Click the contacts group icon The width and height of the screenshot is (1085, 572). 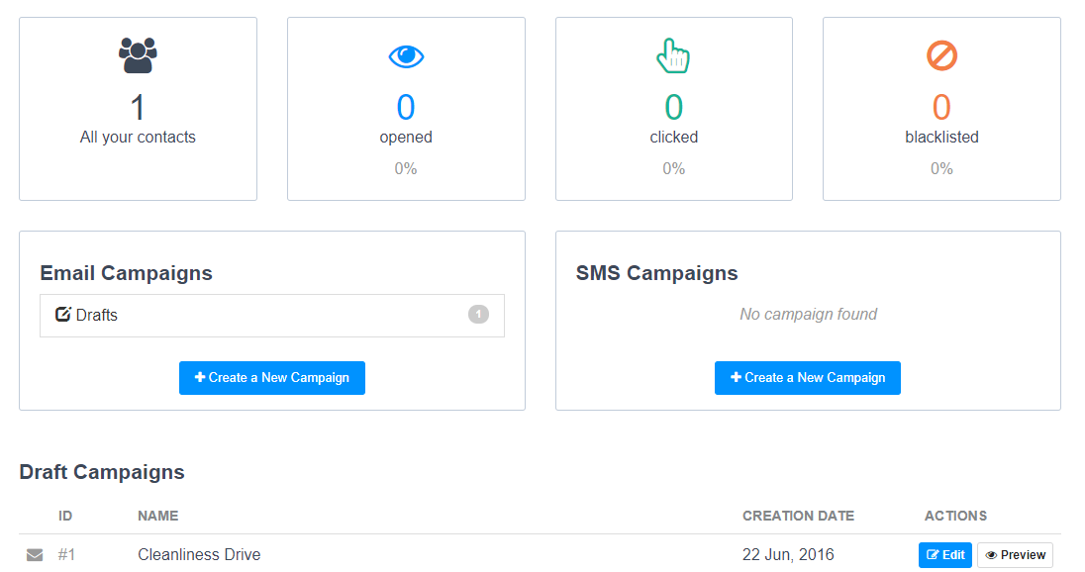tap(138, 55)
